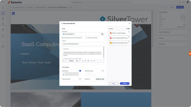Apply italic formatting to email text

[x=80, y=61]
